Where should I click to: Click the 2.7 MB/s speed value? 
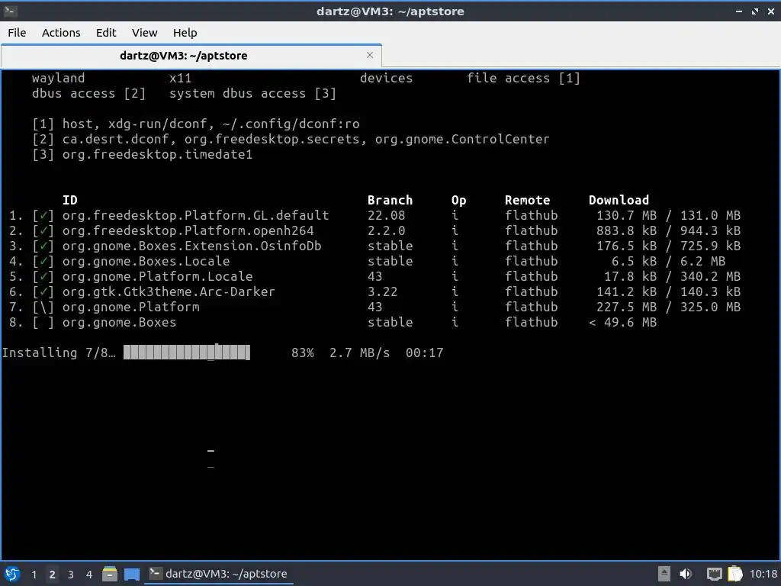360,353
